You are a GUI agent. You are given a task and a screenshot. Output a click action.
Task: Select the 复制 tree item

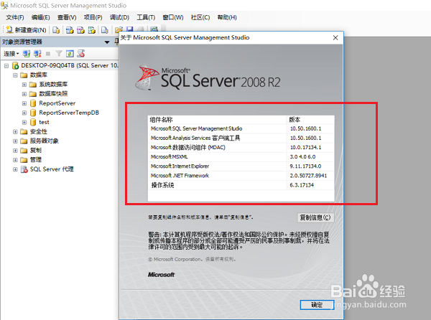[x=36, y=151]
